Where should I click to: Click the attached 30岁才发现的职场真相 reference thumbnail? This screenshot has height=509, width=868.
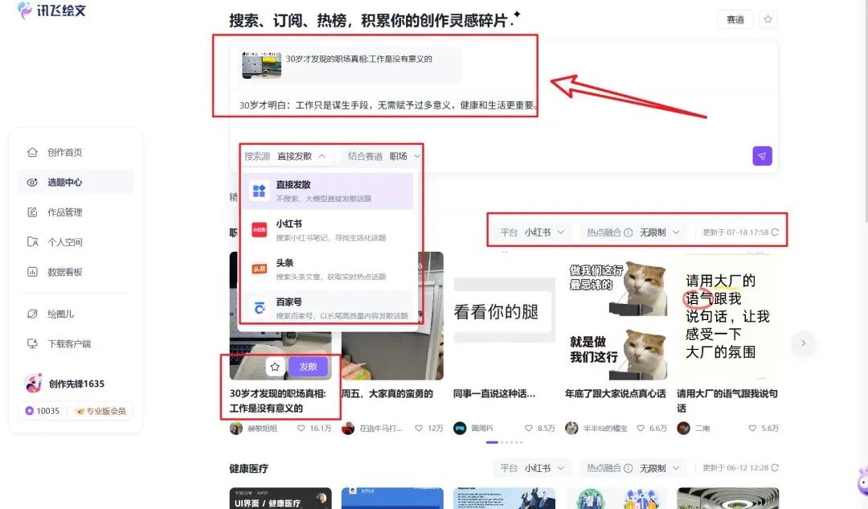261,65
